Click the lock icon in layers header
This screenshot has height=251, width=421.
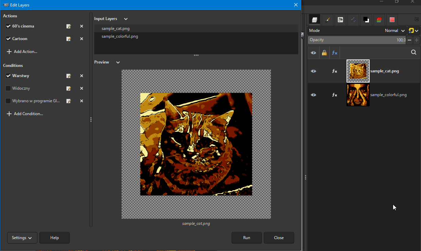[324, 53]
